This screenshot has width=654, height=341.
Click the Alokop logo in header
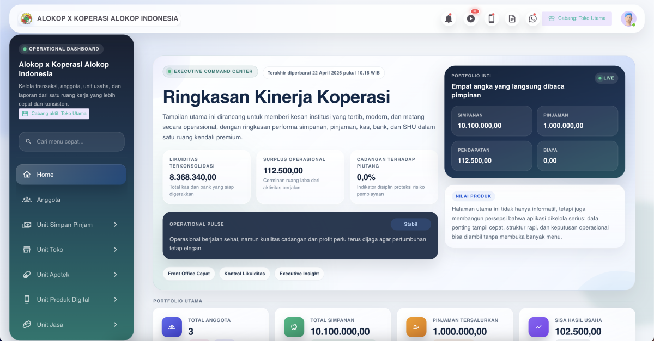(26, 18)
